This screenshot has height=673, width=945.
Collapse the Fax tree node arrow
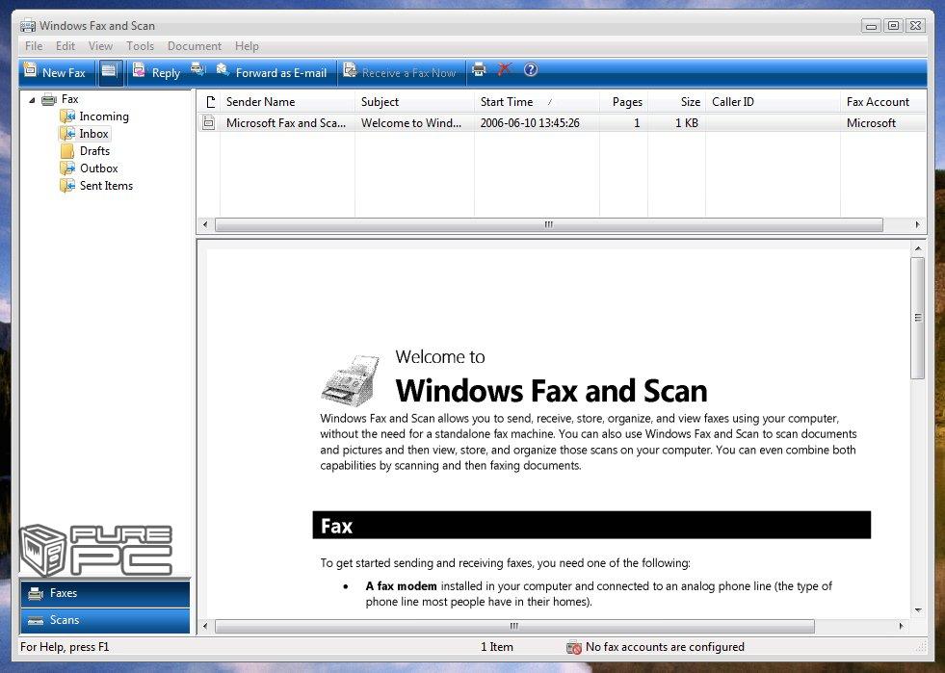click(32, 100)
